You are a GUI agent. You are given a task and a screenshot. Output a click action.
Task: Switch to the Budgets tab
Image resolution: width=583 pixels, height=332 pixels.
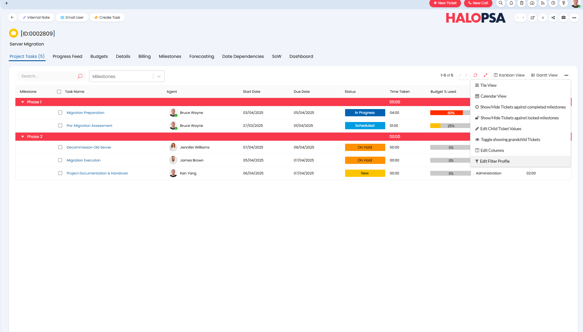(99, 56)
